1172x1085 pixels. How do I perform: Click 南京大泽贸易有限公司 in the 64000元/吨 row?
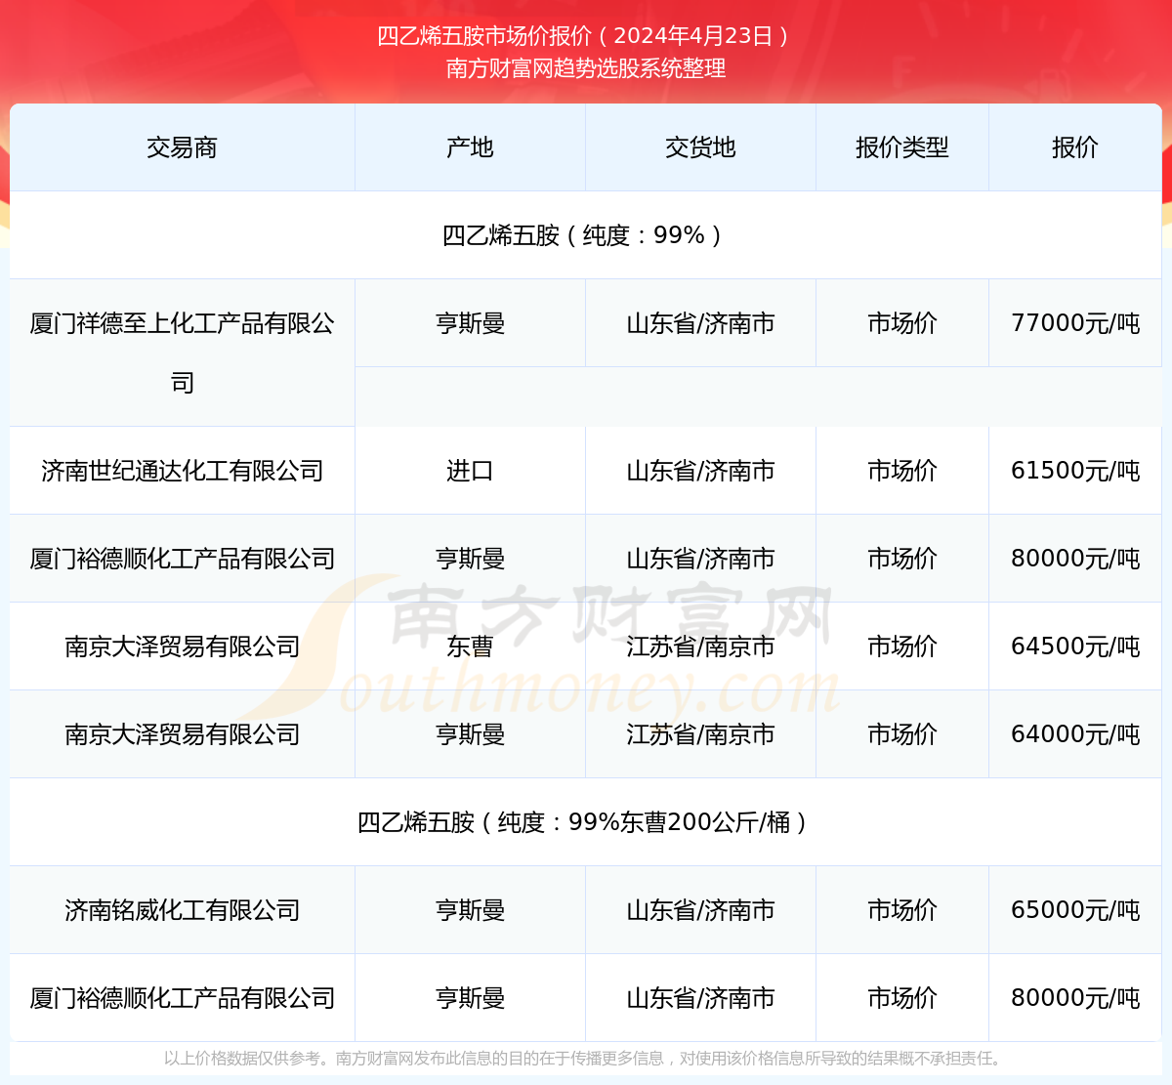pyautogui.click(x=182, y=734)
